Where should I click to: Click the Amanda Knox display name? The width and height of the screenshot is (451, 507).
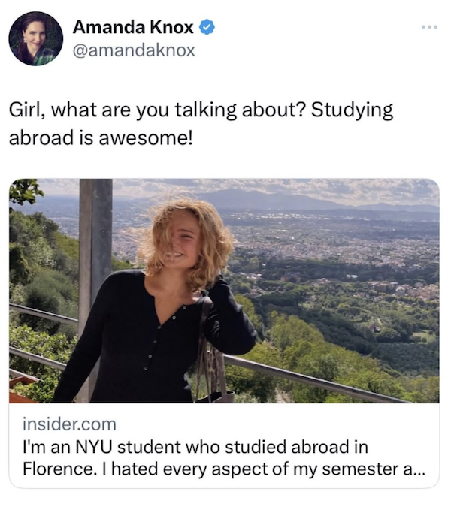132,28
